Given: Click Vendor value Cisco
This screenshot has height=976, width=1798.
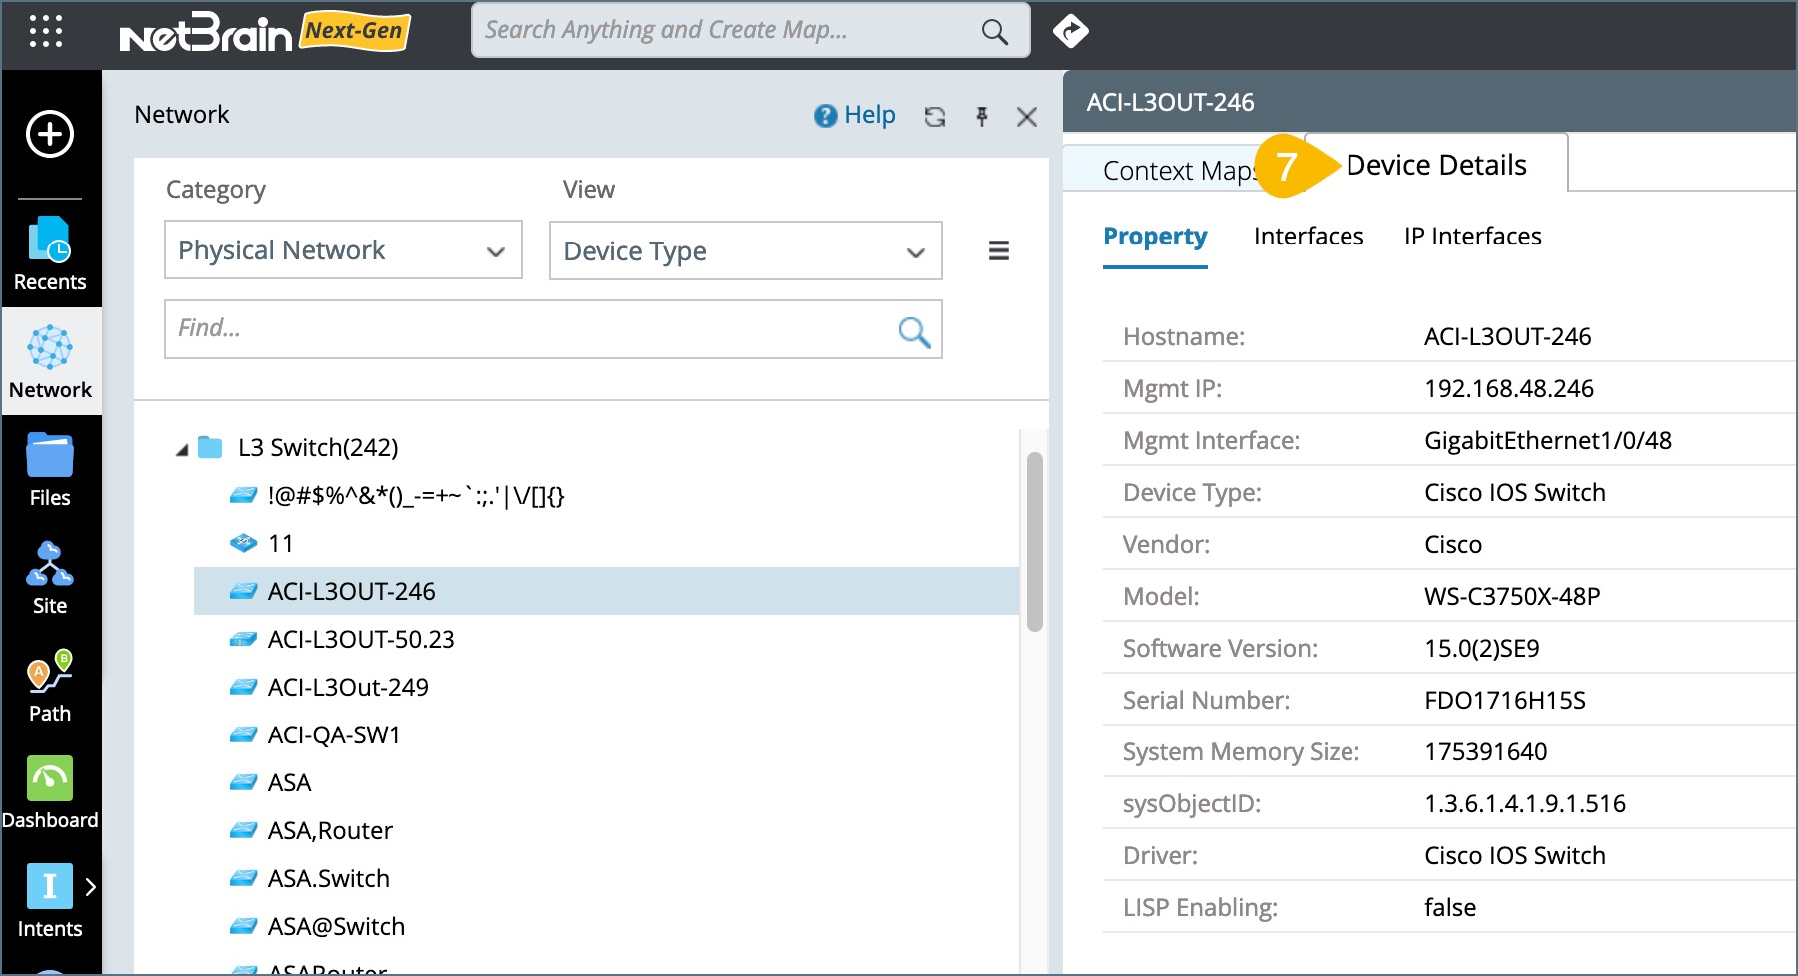Looking at the screenshot, I should 1452,545.
